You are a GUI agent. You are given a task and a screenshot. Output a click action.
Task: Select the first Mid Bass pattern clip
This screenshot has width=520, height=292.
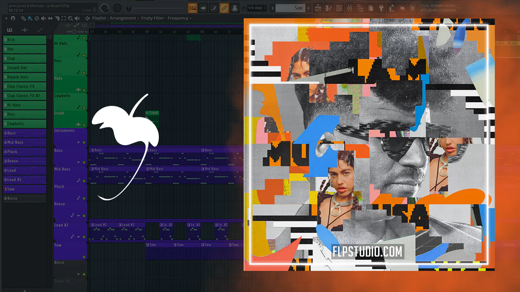pyautogui.click(x=117, y=175)
